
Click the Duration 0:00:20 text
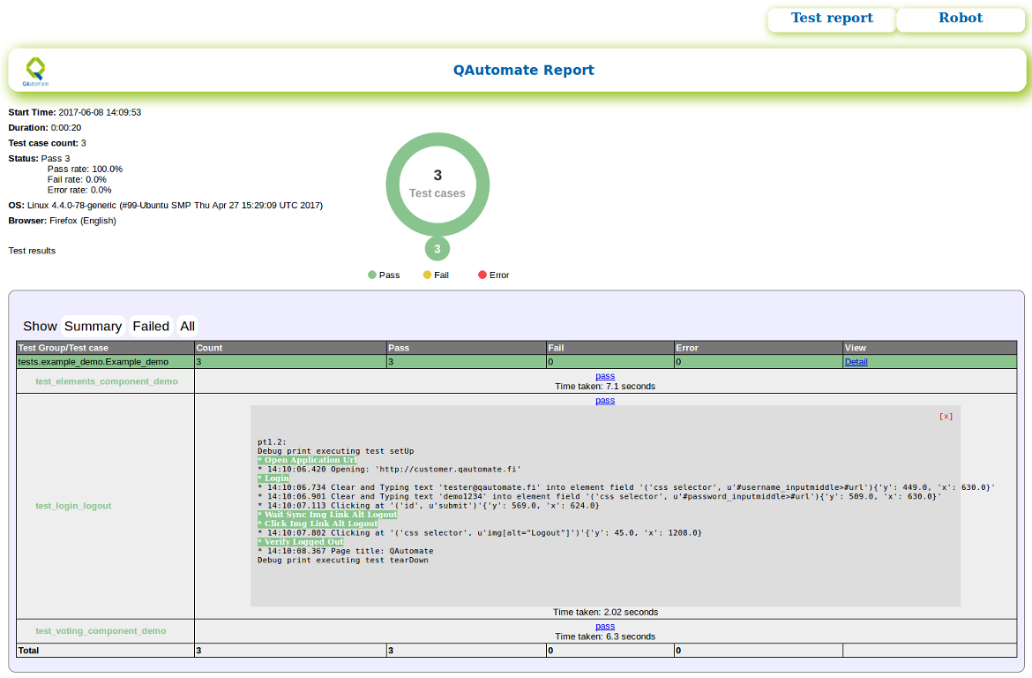click(45, 128)
